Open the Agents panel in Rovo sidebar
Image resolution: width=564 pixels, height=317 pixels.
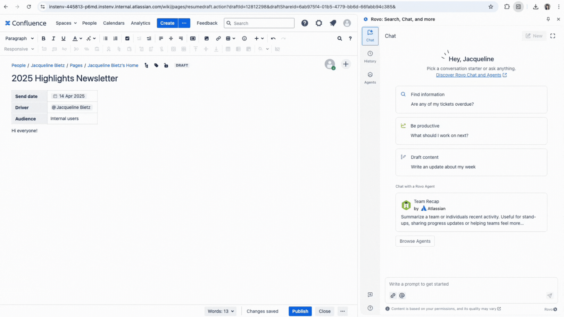(370, 77)
